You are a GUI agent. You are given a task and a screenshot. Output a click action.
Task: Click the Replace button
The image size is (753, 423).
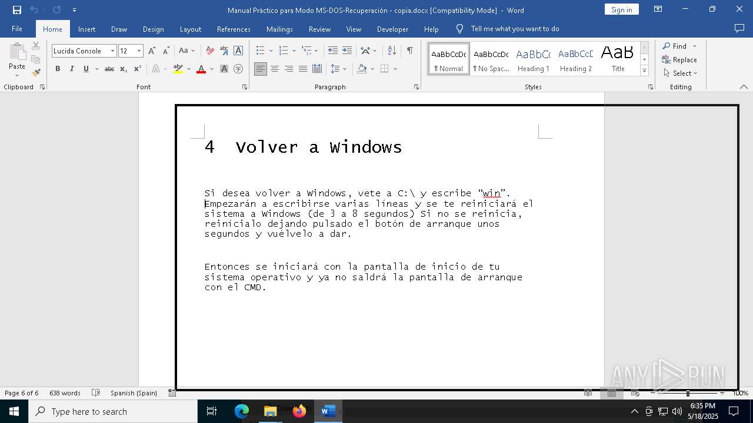point(679,59)
